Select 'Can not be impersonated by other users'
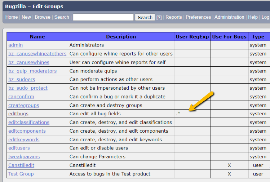The image size is (270, 182). [117, 88]
